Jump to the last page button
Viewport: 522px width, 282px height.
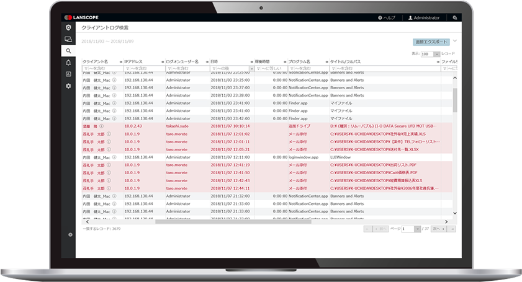[x=452, y=229]
